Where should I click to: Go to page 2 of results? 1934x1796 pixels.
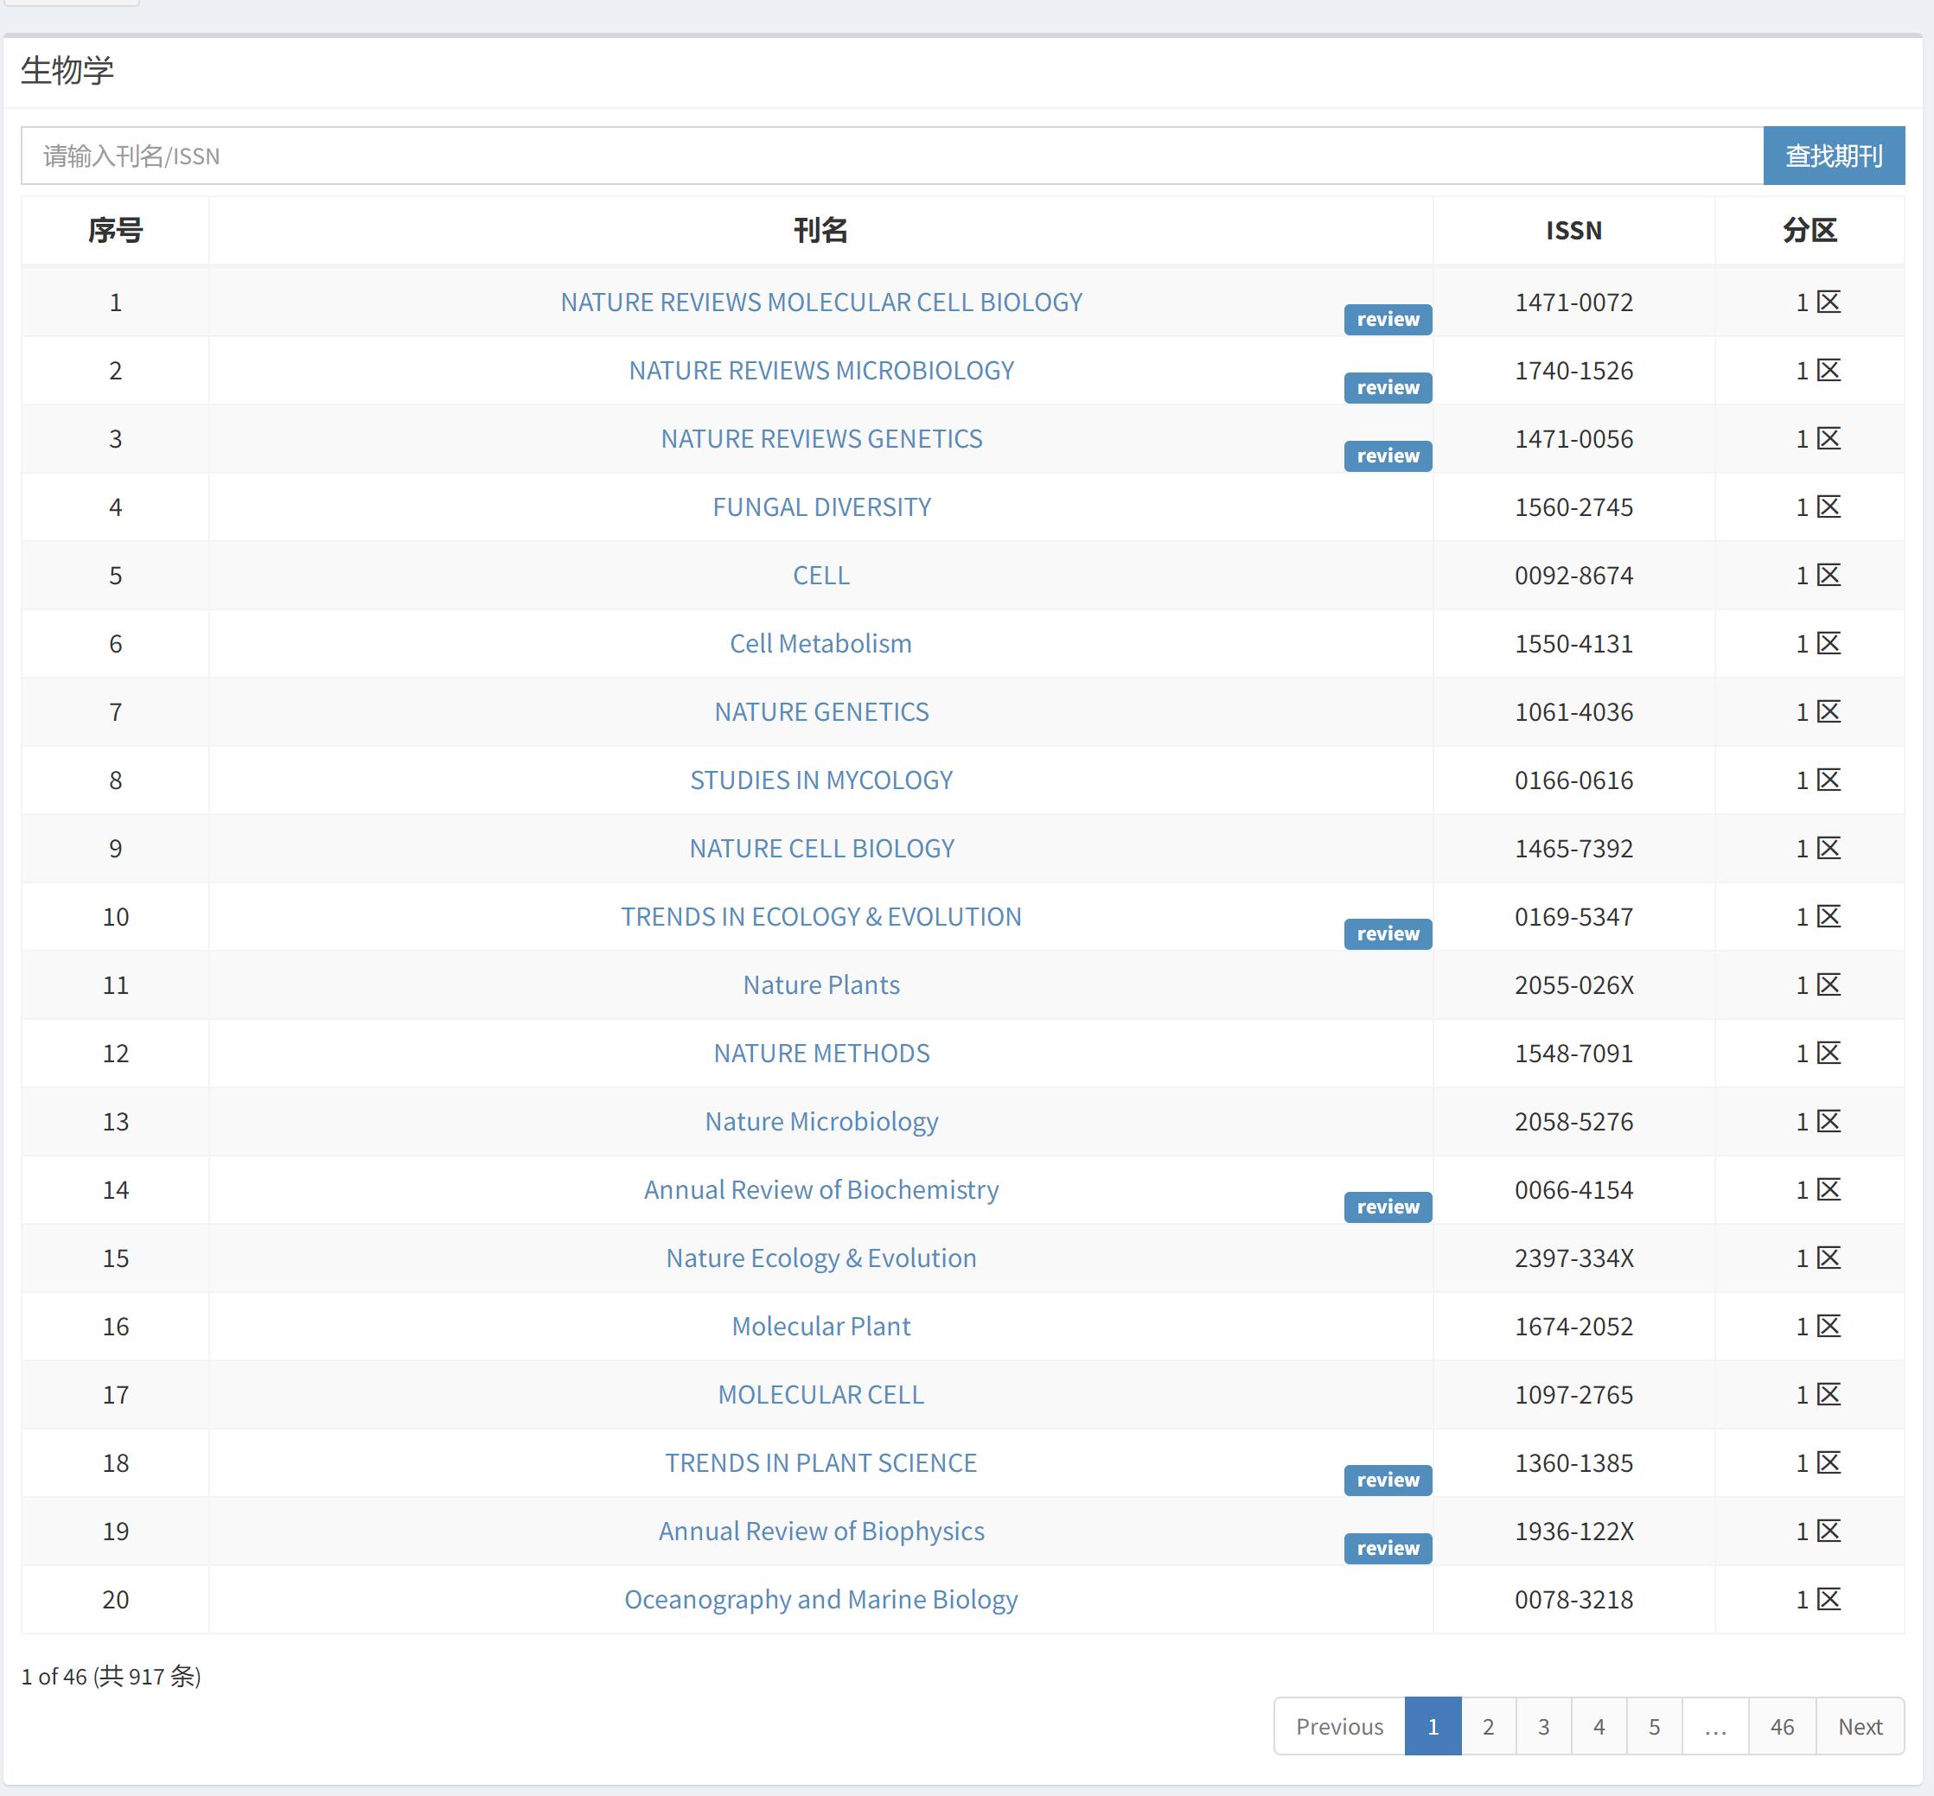click(x=1488, y=1726)
